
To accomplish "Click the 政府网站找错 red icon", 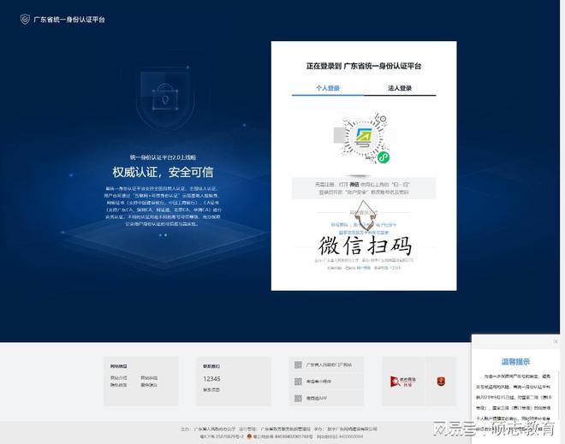I will (403, 382).
